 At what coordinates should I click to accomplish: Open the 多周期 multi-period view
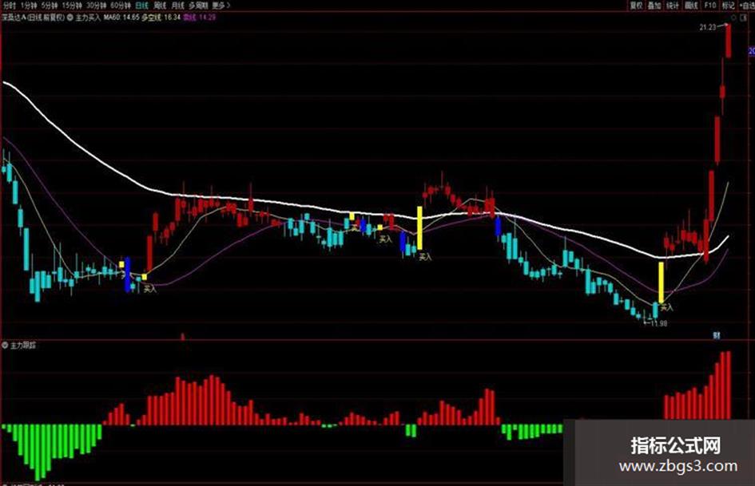198,6
